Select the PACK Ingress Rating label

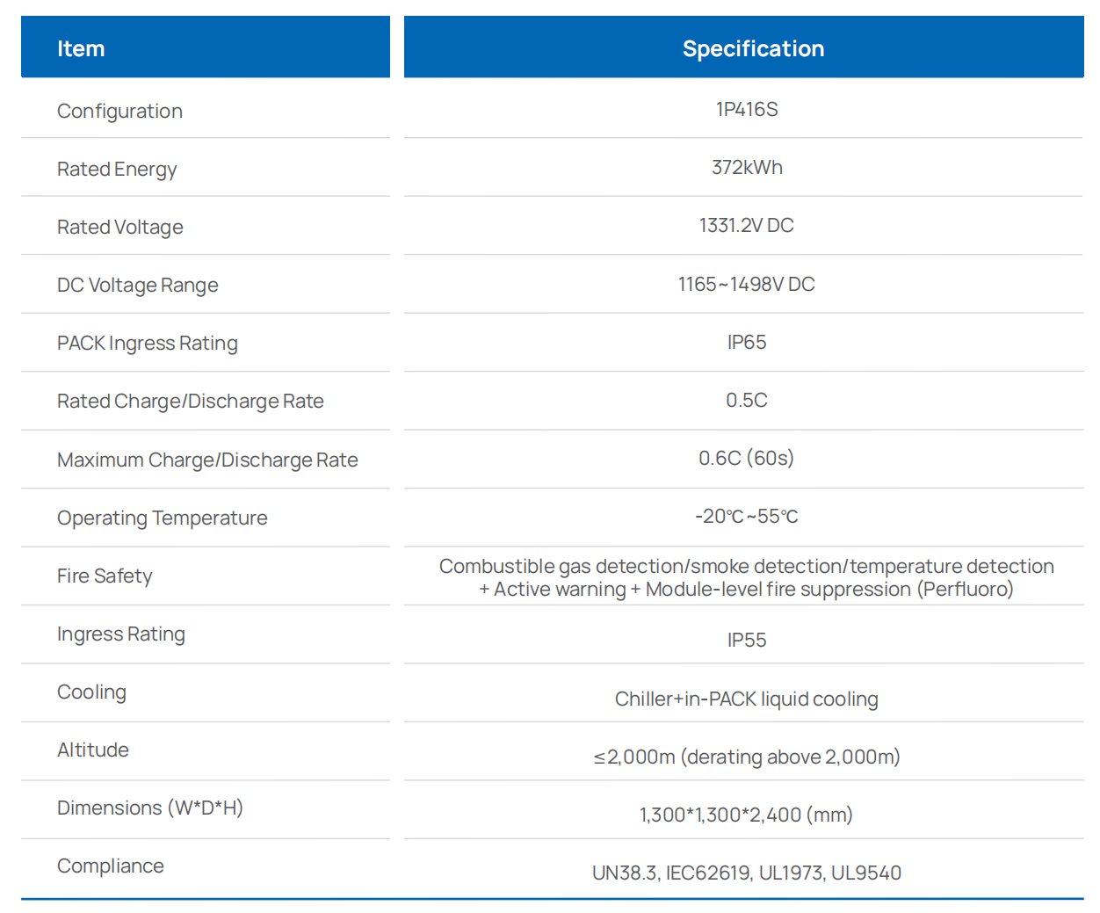point(148,344)
